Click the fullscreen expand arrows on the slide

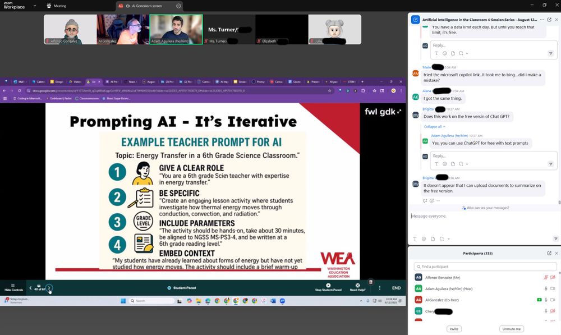[399, 112]
